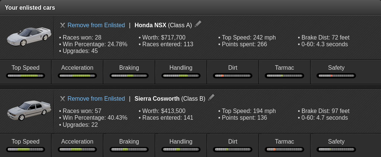Click the pencil icon beside Honda NSX

pyautogui.click(x=198, y=24)
